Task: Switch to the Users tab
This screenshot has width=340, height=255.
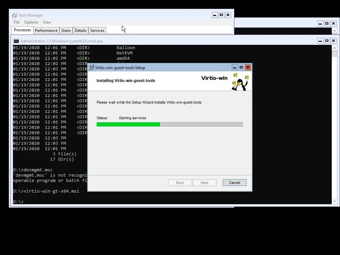Action: (x=66, y=30)
